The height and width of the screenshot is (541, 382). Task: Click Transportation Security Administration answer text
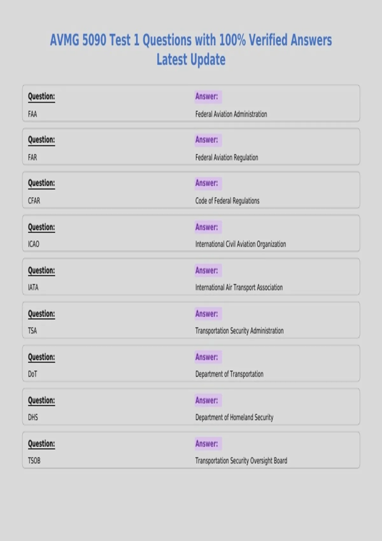239,331
